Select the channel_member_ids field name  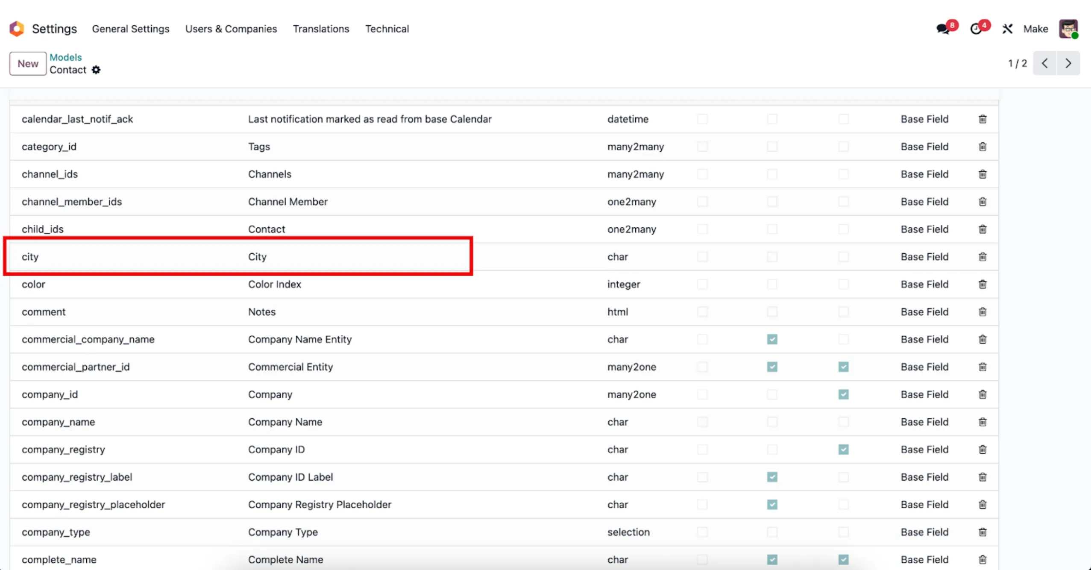(x=72, y=202)
